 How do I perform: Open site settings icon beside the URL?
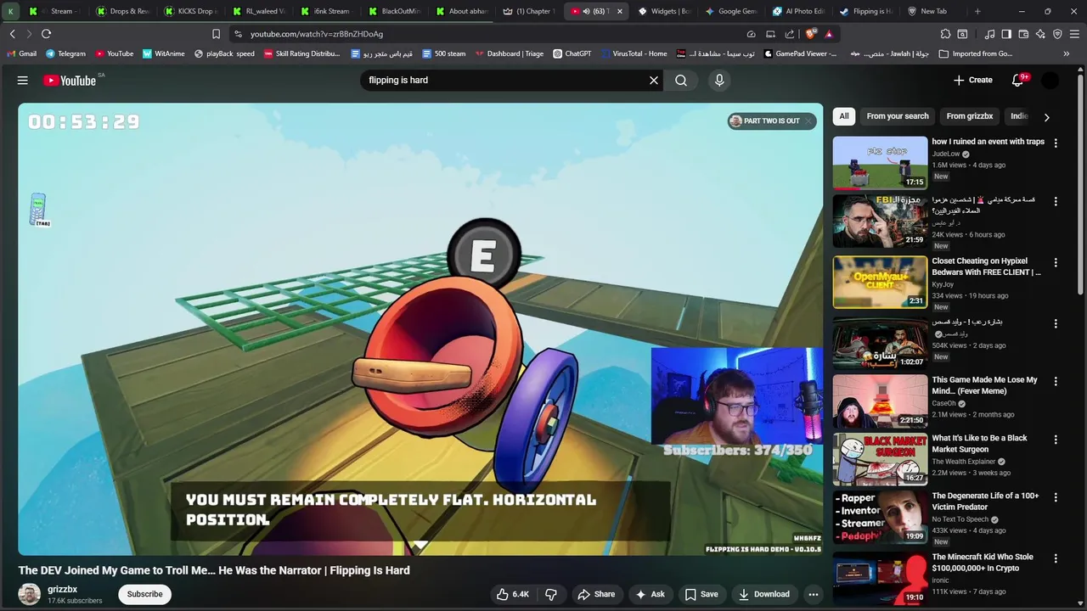point(238,34)
